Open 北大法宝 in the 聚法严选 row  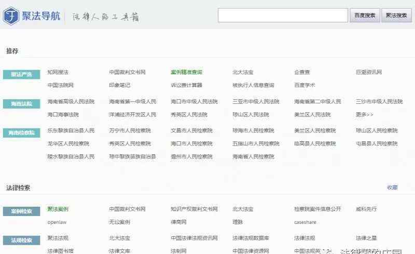(243, 72)
